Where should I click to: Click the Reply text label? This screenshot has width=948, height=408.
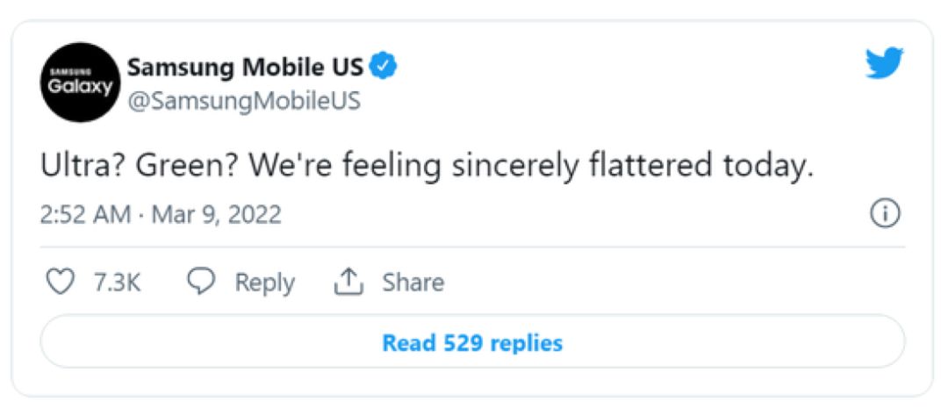[x=264, y=283]
